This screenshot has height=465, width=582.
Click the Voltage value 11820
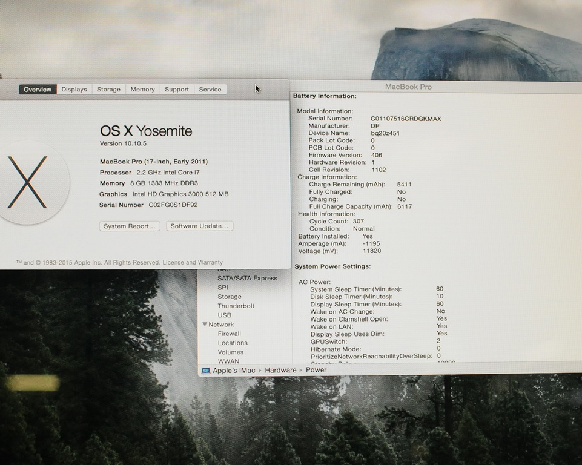coord(372,251)
